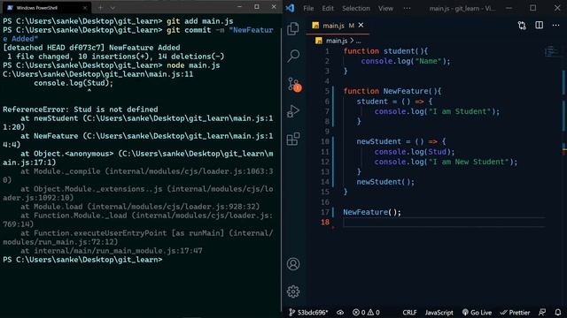Close the main.js editor tab

click(361, 26)
